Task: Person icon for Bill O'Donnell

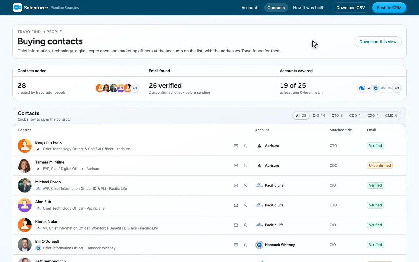Action: tap(245, 245)
